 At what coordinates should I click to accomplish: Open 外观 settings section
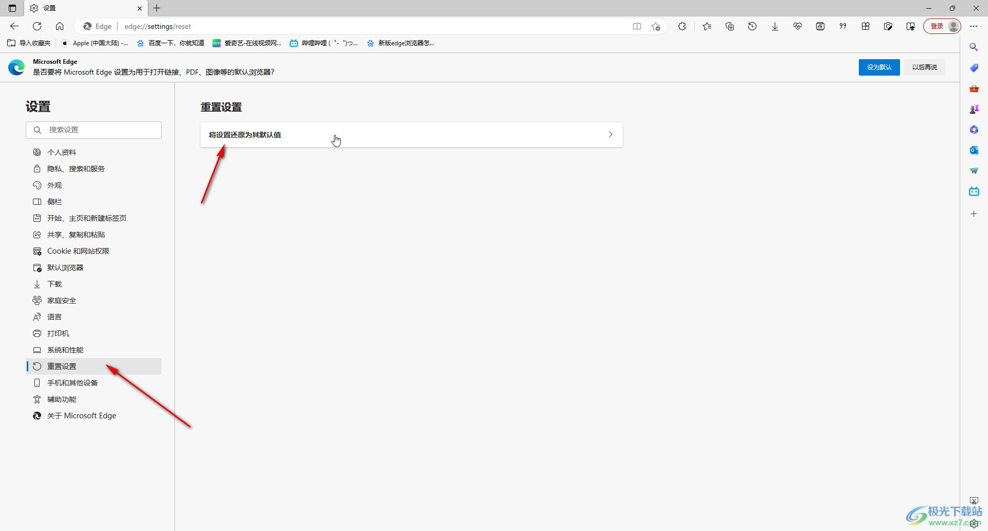tap(94, 185)
